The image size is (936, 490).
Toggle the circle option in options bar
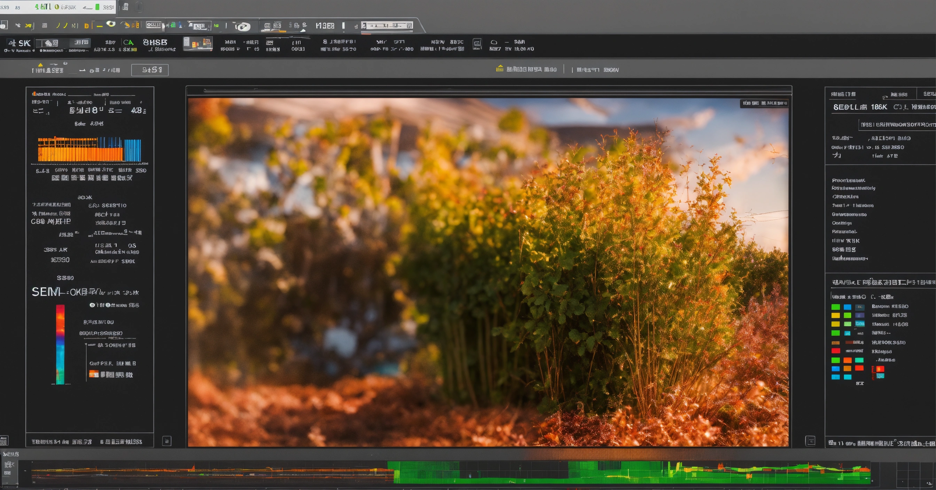(x=494, y=42)
